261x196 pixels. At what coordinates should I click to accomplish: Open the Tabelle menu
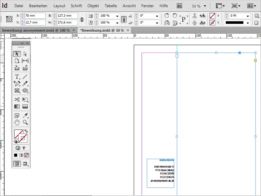click(111, 6)
